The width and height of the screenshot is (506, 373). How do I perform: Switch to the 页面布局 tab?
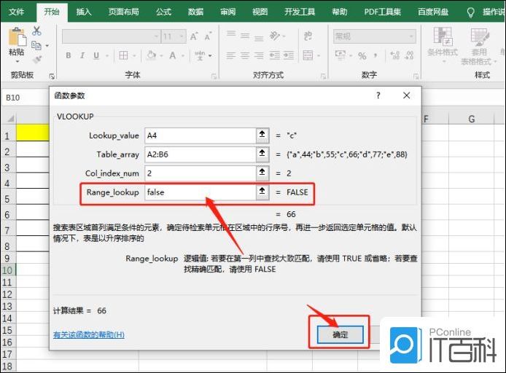[124, 12]
